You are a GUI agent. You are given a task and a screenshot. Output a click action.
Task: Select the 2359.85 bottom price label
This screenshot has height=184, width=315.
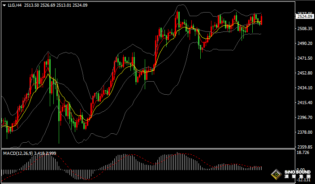tap(305, 147)
